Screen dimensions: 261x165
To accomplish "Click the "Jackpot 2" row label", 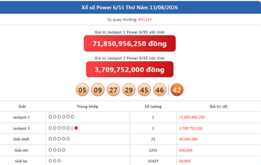I will 21,128.
